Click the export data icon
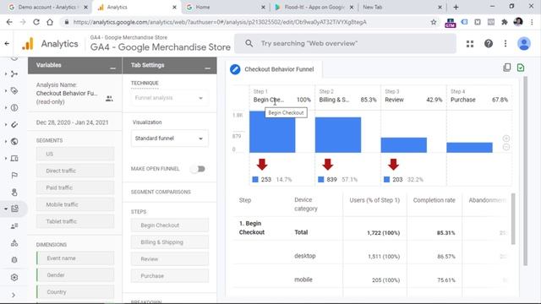 [x=521, y=68]
